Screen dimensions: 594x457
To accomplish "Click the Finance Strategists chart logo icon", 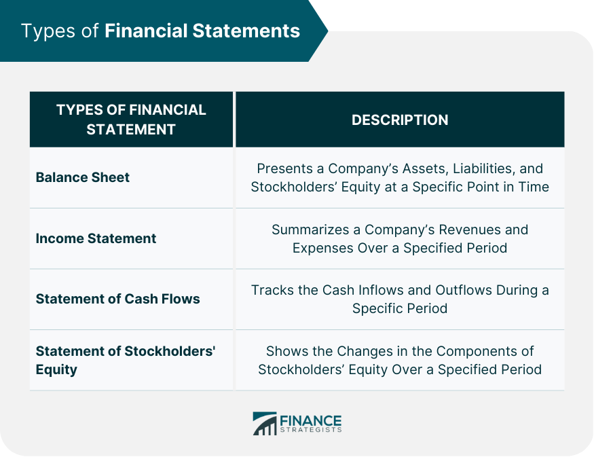I will click(265, 424).
